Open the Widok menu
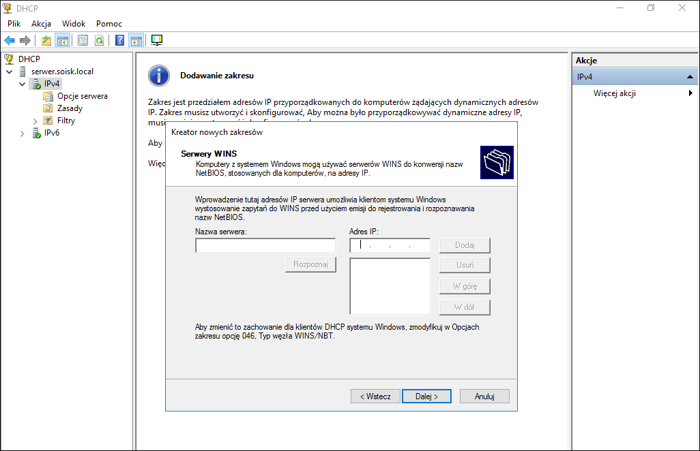 pyautogui.click(x=74, y=24)
